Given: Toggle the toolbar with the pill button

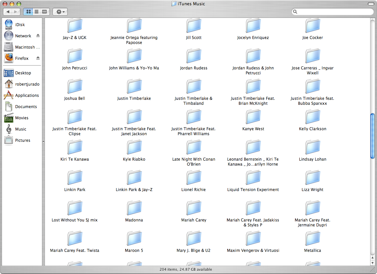Looking at the screenshot, I should (x=371, y=4).
